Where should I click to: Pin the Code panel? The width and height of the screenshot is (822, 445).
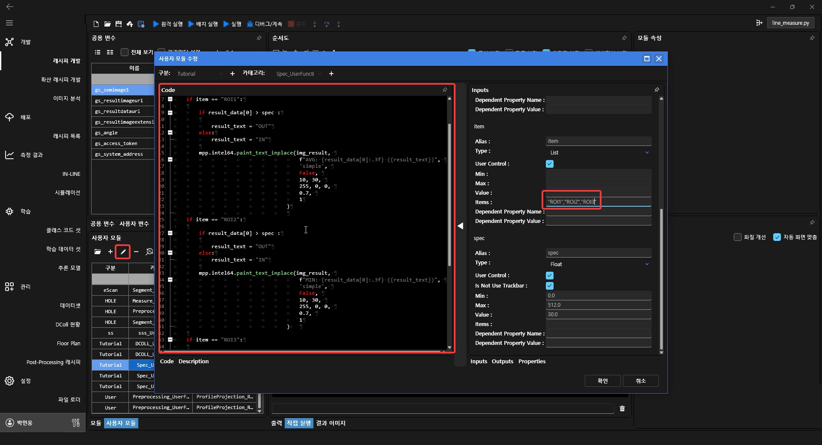click(445, 90)
